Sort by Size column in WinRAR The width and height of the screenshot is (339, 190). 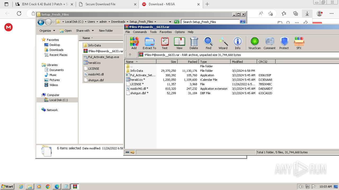point(167,62)
